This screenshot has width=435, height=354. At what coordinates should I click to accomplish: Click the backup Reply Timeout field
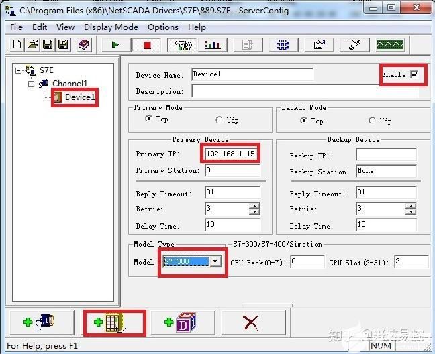tap(386, 192)
